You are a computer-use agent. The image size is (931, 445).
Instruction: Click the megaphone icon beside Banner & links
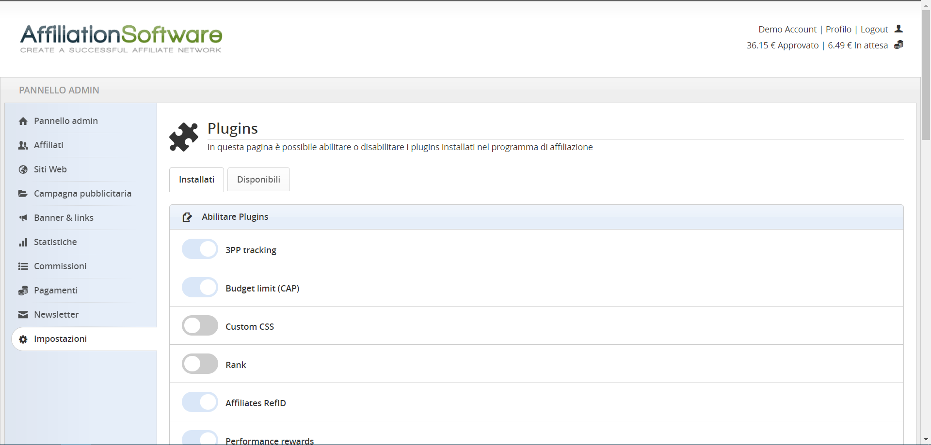click(x=23, y=218)
